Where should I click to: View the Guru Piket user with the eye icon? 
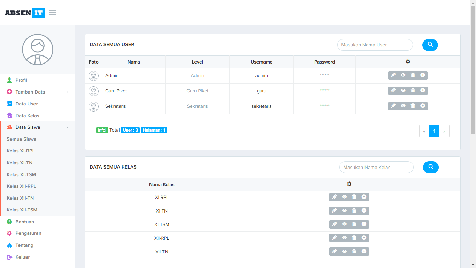point(403,90)
